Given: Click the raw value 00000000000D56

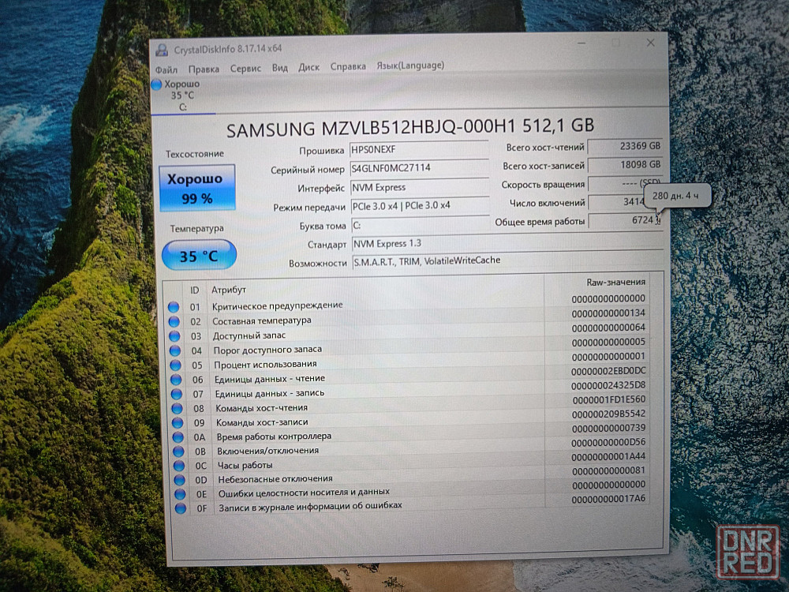Looking at the screenshot, I should click(608, 443).
